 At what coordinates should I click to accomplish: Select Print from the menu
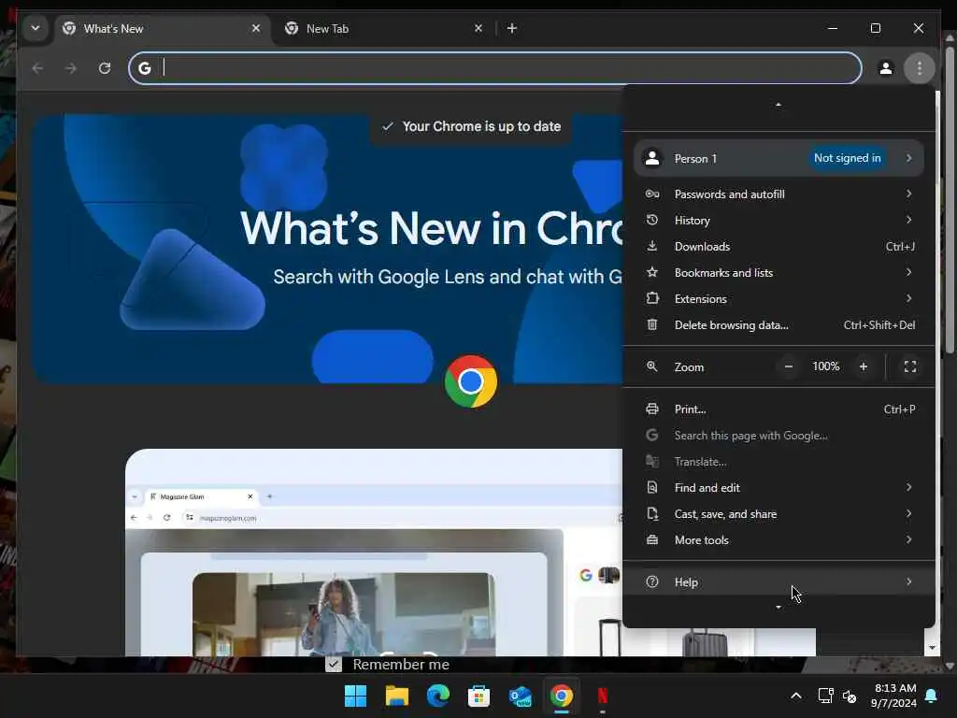[778, 409]
